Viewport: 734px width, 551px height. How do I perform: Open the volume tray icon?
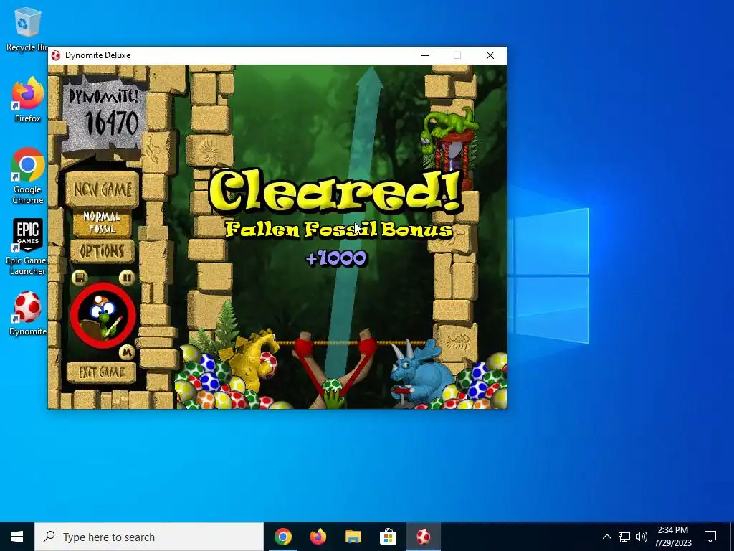click(642, 537)
